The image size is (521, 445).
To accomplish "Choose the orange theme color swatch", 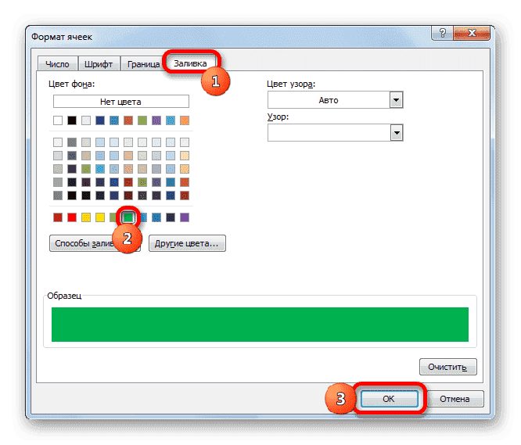I will pyautogui.click(x=185, y=120).
